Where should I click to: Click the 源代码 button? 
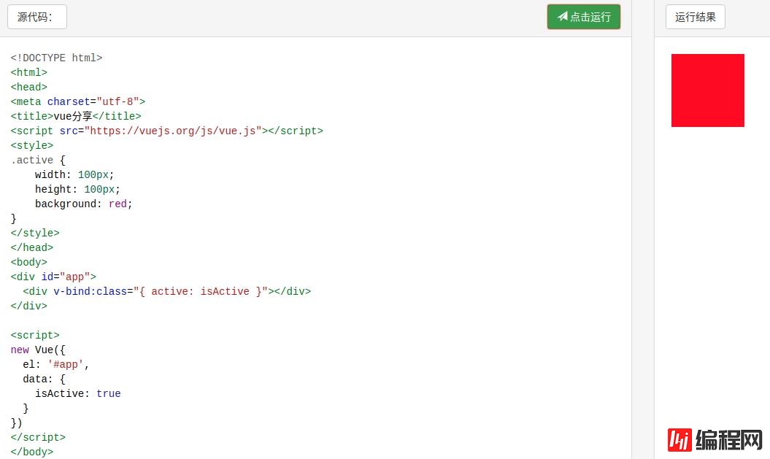pos(36,17)
